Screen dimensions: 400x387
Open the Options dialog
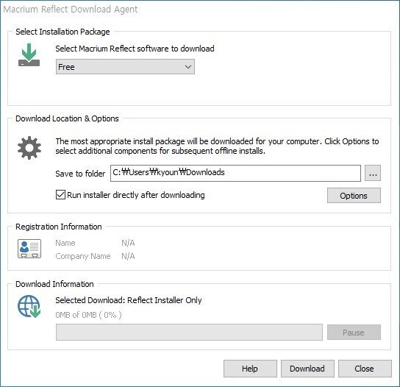354,196
